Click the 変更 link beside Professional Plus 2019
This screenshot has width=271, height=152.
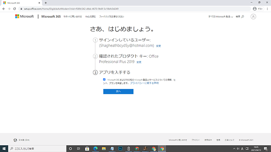click(x=139, y=62)
